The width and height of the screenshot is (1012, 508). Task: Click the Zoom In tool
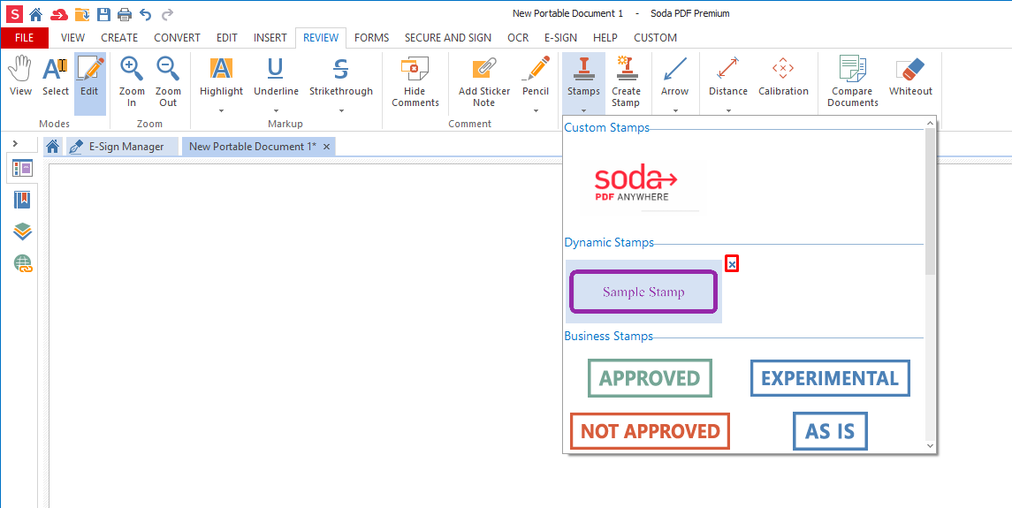pos(132,83)
